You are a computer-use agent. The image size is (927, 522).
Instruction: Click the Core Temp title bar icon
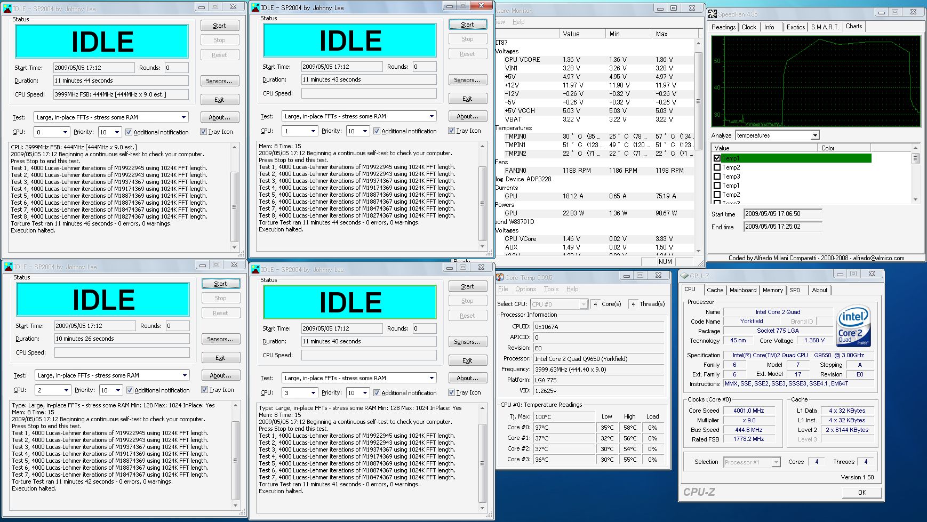pyautogui.click(x=500, y=277)
